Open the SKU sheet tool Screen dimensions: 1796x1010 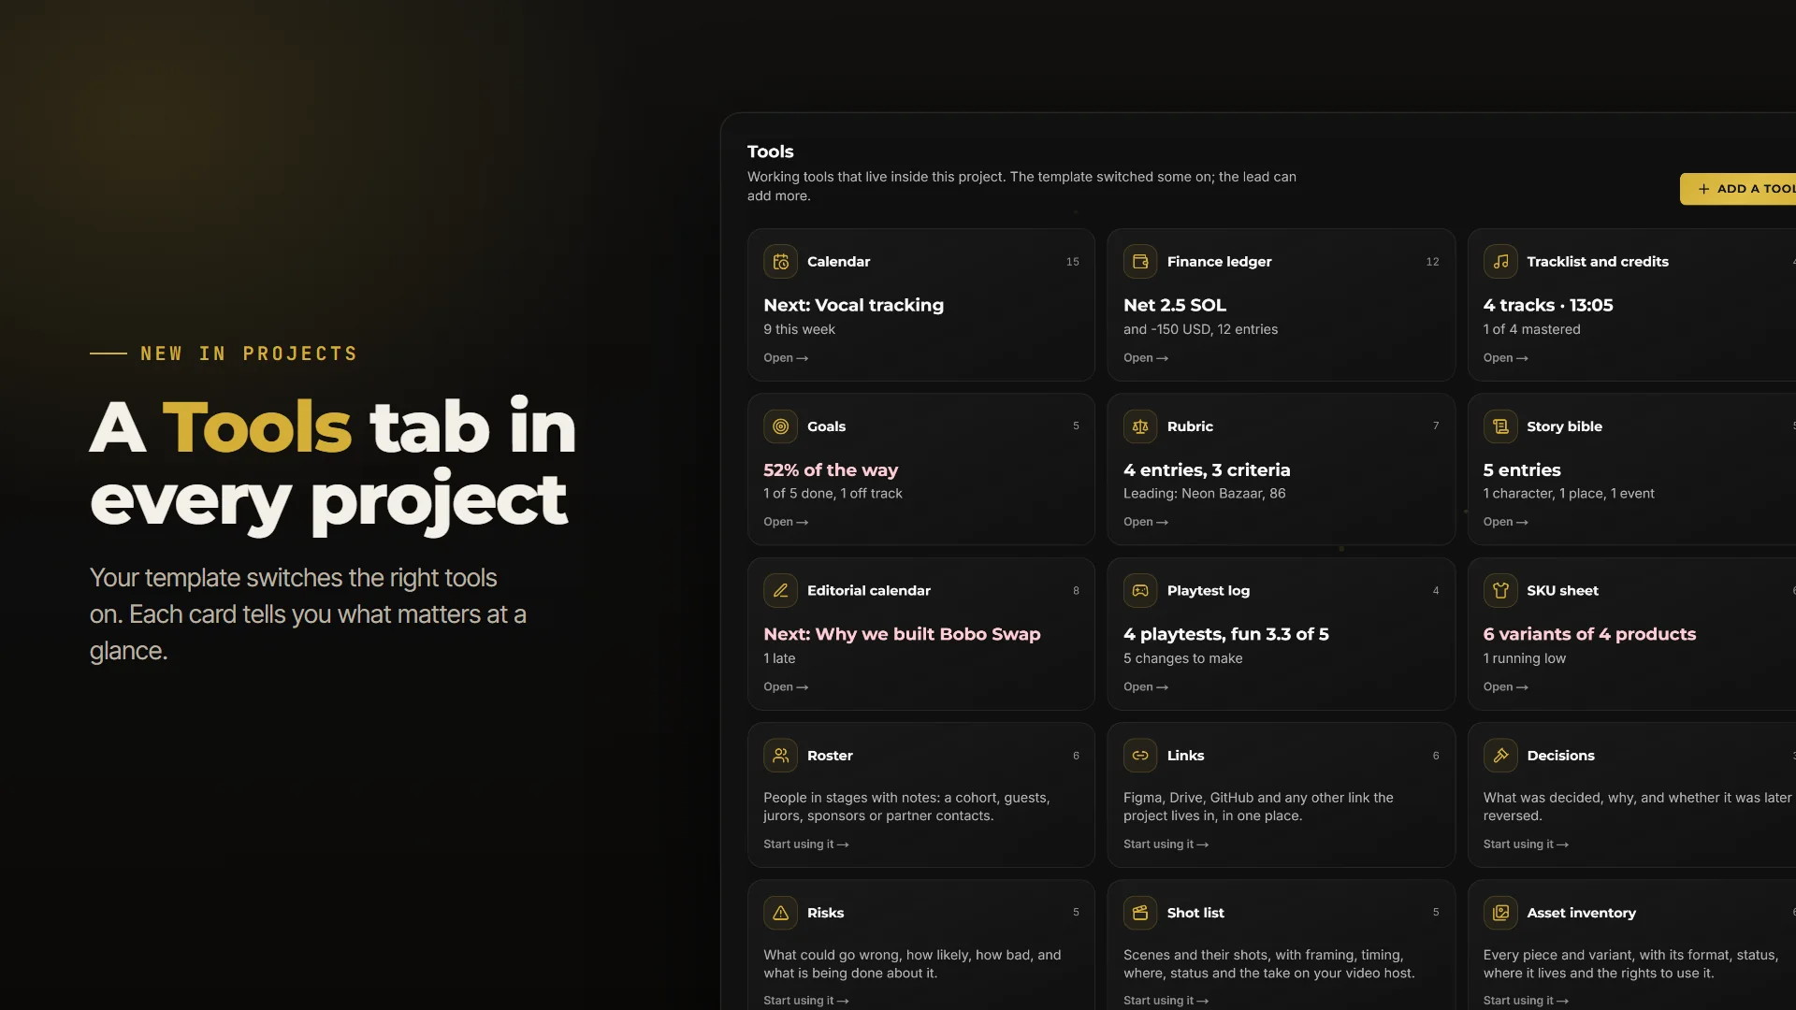pos(1506,687)
